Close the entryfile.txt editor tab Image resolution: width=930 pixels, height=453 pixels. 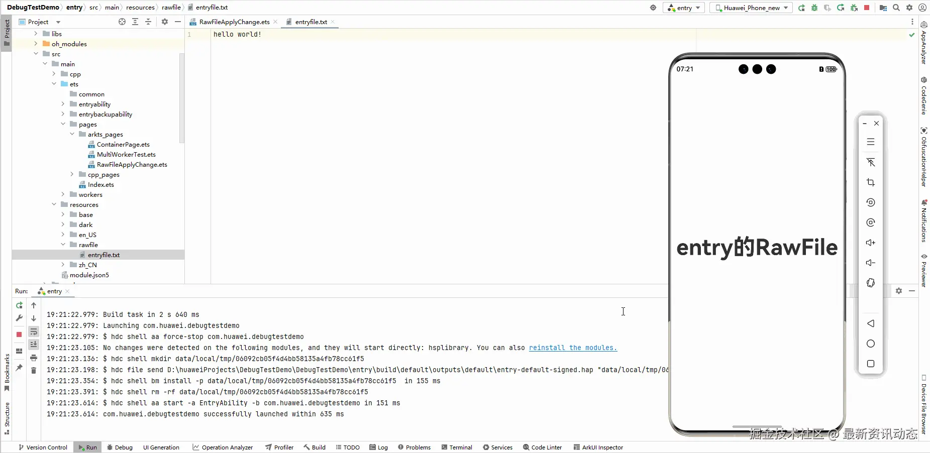point(333,22)
